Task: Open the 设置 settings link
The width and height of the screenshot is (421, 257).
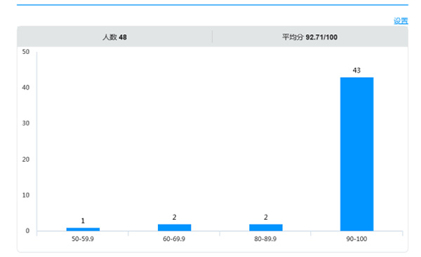Action: [x=401, y=21]
